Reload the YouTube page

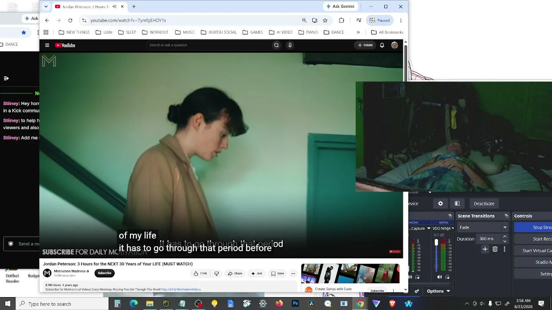point(70,20)
